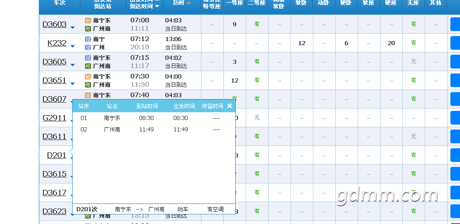Click origin icon beside D3607 南宁东

click(88, 95)
